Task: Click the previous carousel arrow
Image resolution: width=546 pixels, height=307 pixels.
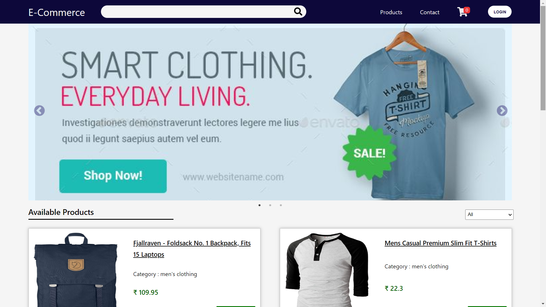Action: [x=39, y=111]
